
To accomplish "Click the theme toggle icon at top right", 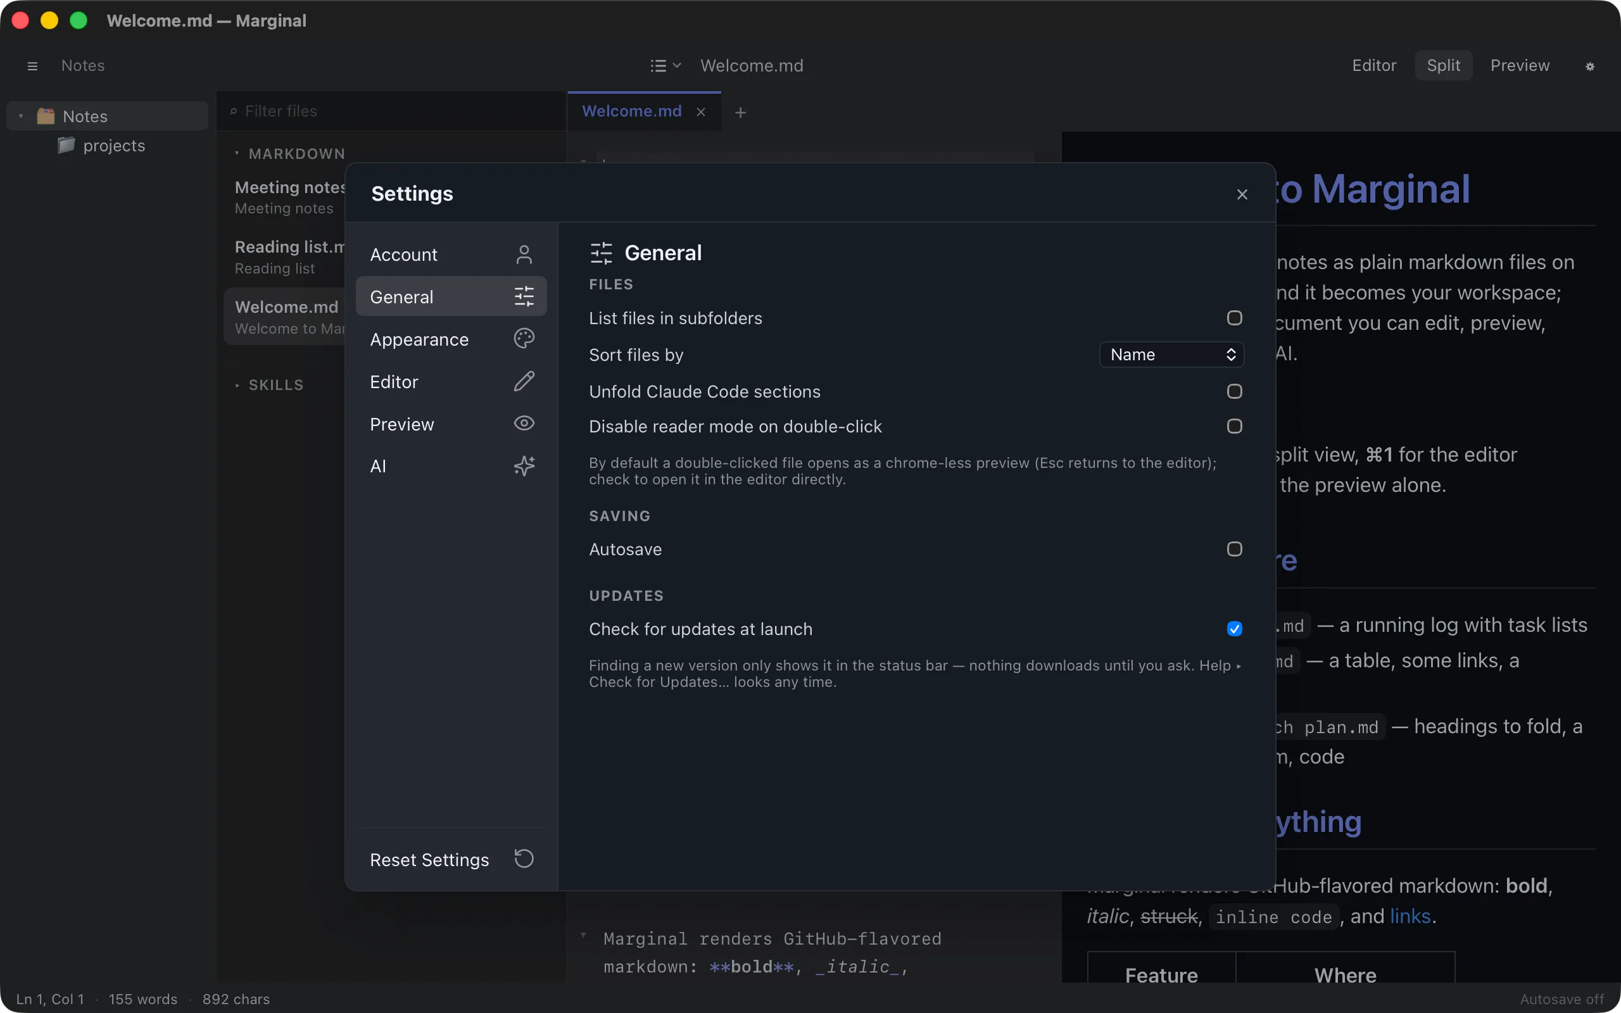I will tap(1589, 66).
